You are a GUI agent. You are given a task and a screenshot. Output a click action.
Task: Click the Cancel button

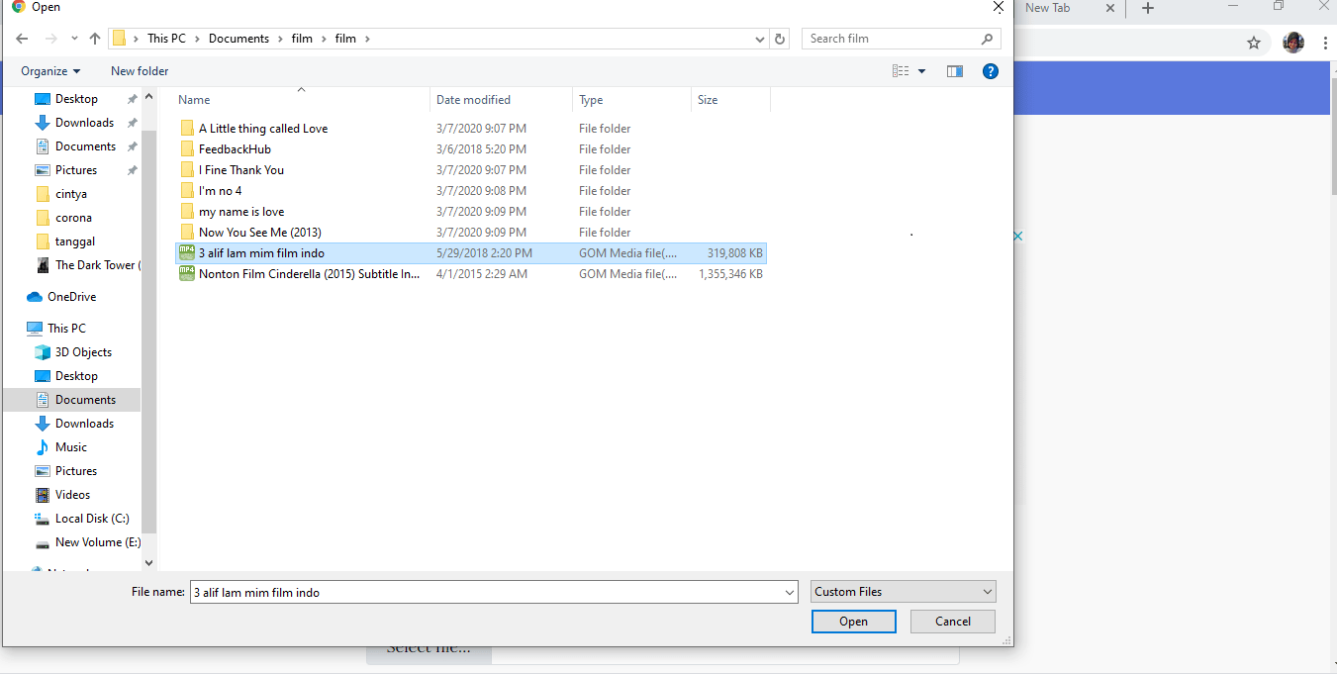click(951, 621)
